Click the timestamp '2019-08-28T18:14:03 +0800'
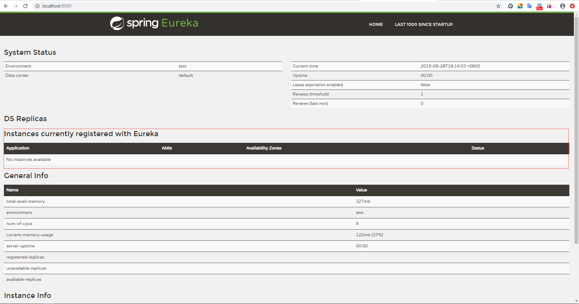This screenshot has width=579, height=304. point(450,66)
